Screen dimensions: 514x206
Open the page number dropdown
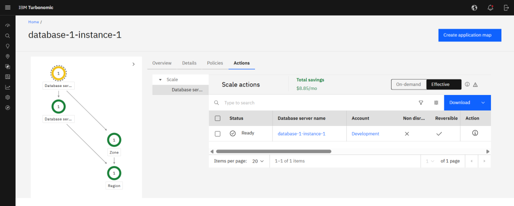click(430, 161)
